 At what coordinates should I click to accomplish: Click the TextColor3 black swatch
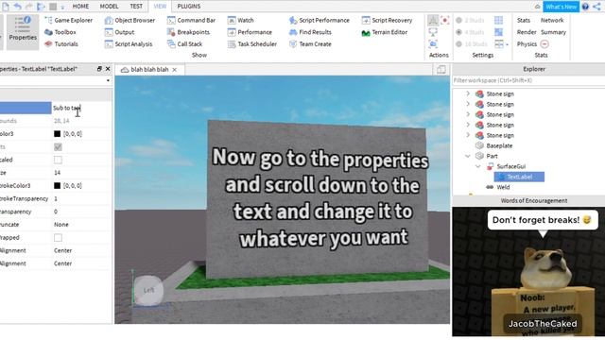point(57,134)
